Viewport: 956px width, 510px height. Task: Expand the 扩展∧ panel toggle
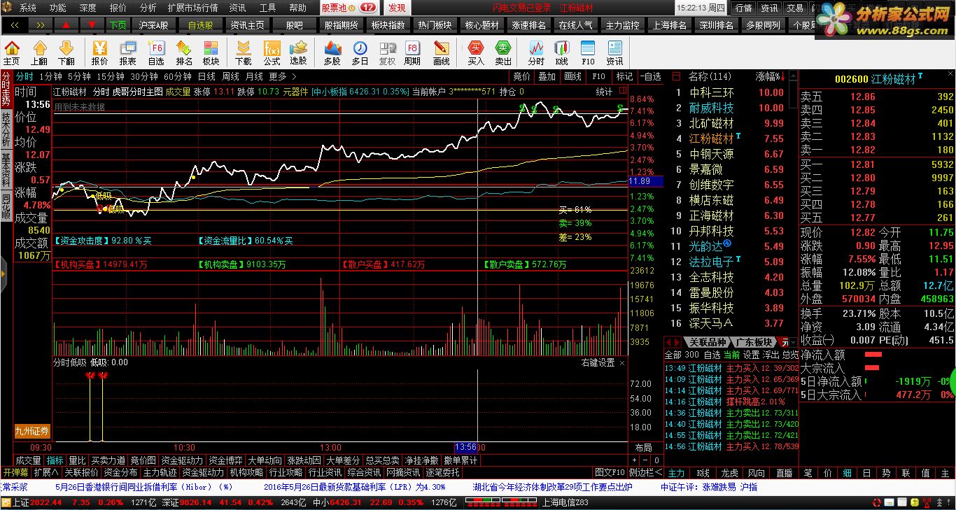pos(45,472)
